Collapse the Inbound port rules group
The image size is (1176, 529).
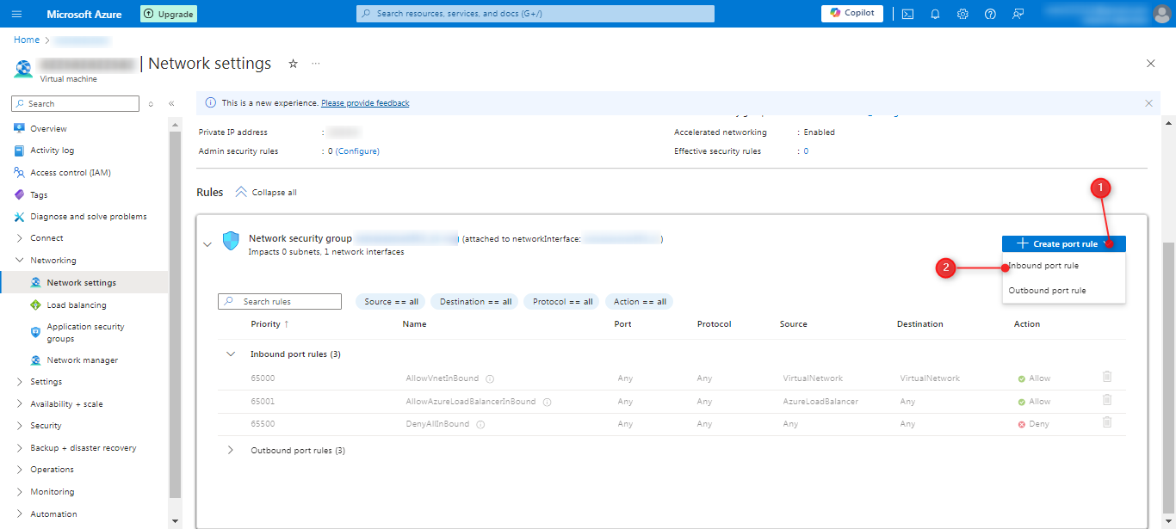(231, 354)
